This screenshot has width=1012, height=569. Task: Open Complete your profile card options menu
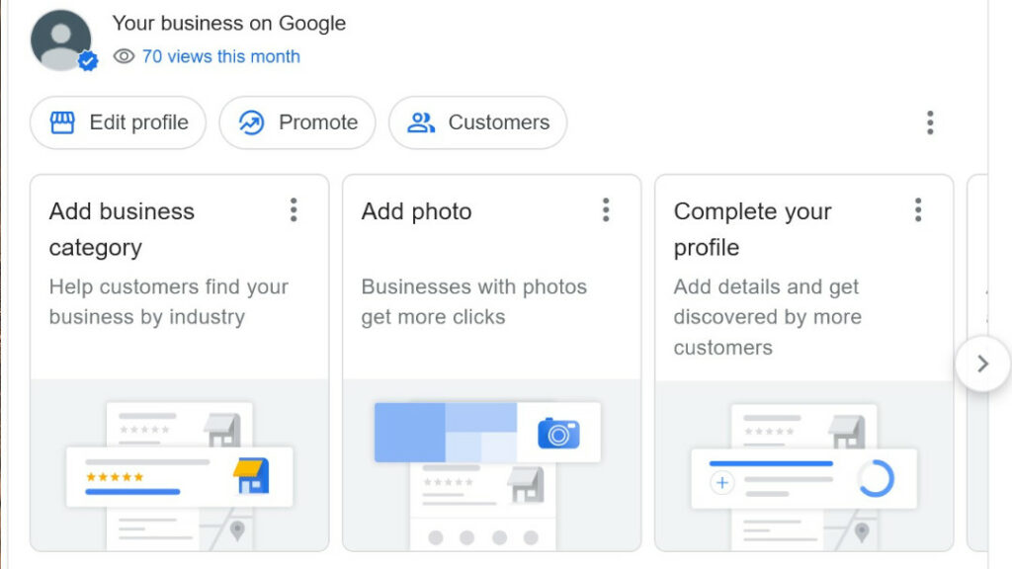click(918, 210)
